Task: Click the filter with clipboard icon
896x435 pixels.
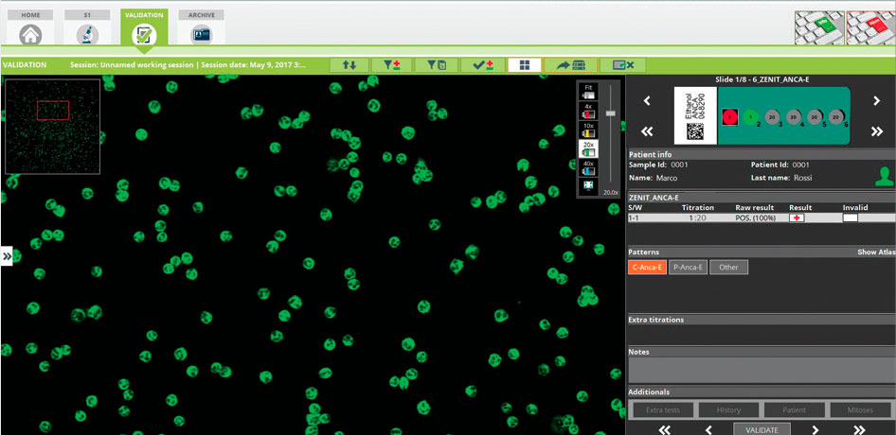Action: click(436, 64)
